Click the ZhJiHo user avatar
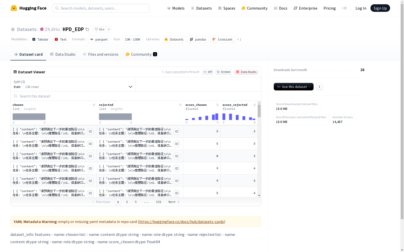This screenshot has width=404, height=252. point(42,29)
